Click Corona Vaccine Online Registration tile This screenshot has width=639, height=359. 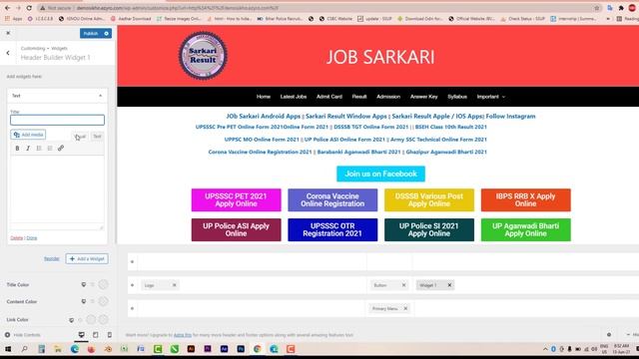(x=332, y=199)
